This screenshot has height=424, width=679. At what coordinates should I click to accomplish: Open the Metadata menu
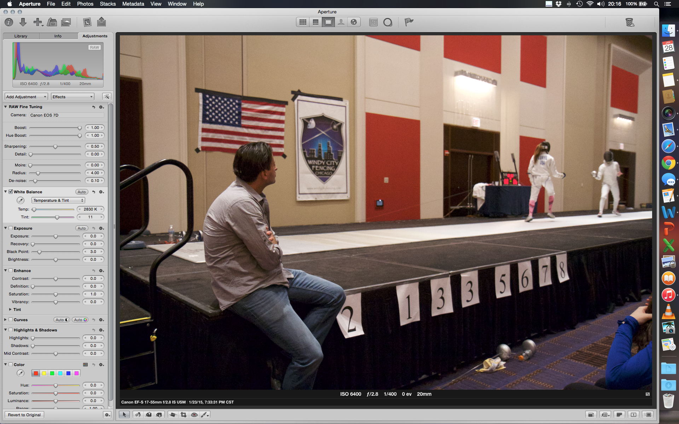[133, 4]
